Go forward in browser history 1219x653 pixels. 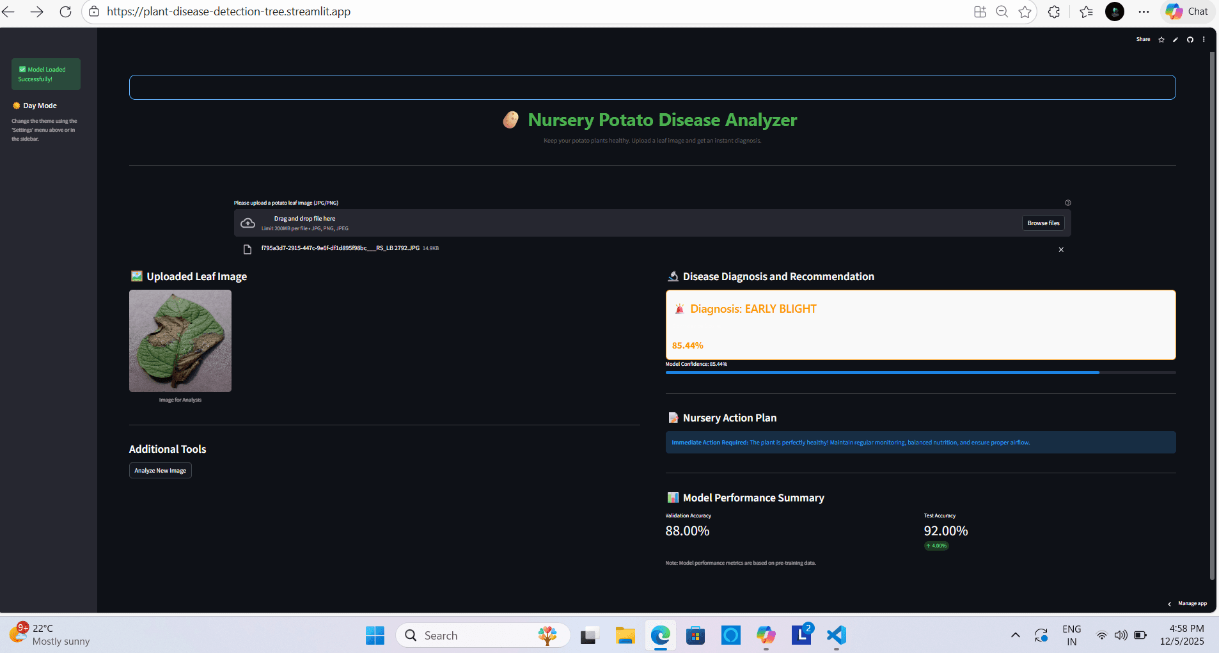[x=36, y=12]
